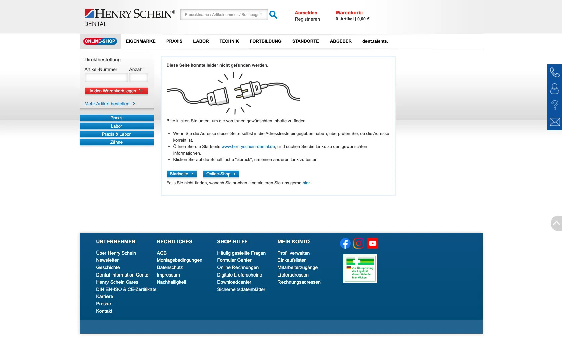Open the ABGEBER menu item
The width and height of the screenshot is (562, 351).
click(x=341, y=41)
